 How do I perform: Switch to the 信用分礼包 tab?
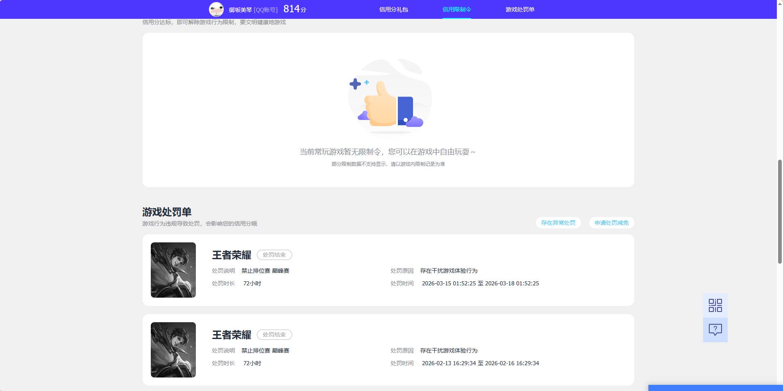(x=393, y=9)
